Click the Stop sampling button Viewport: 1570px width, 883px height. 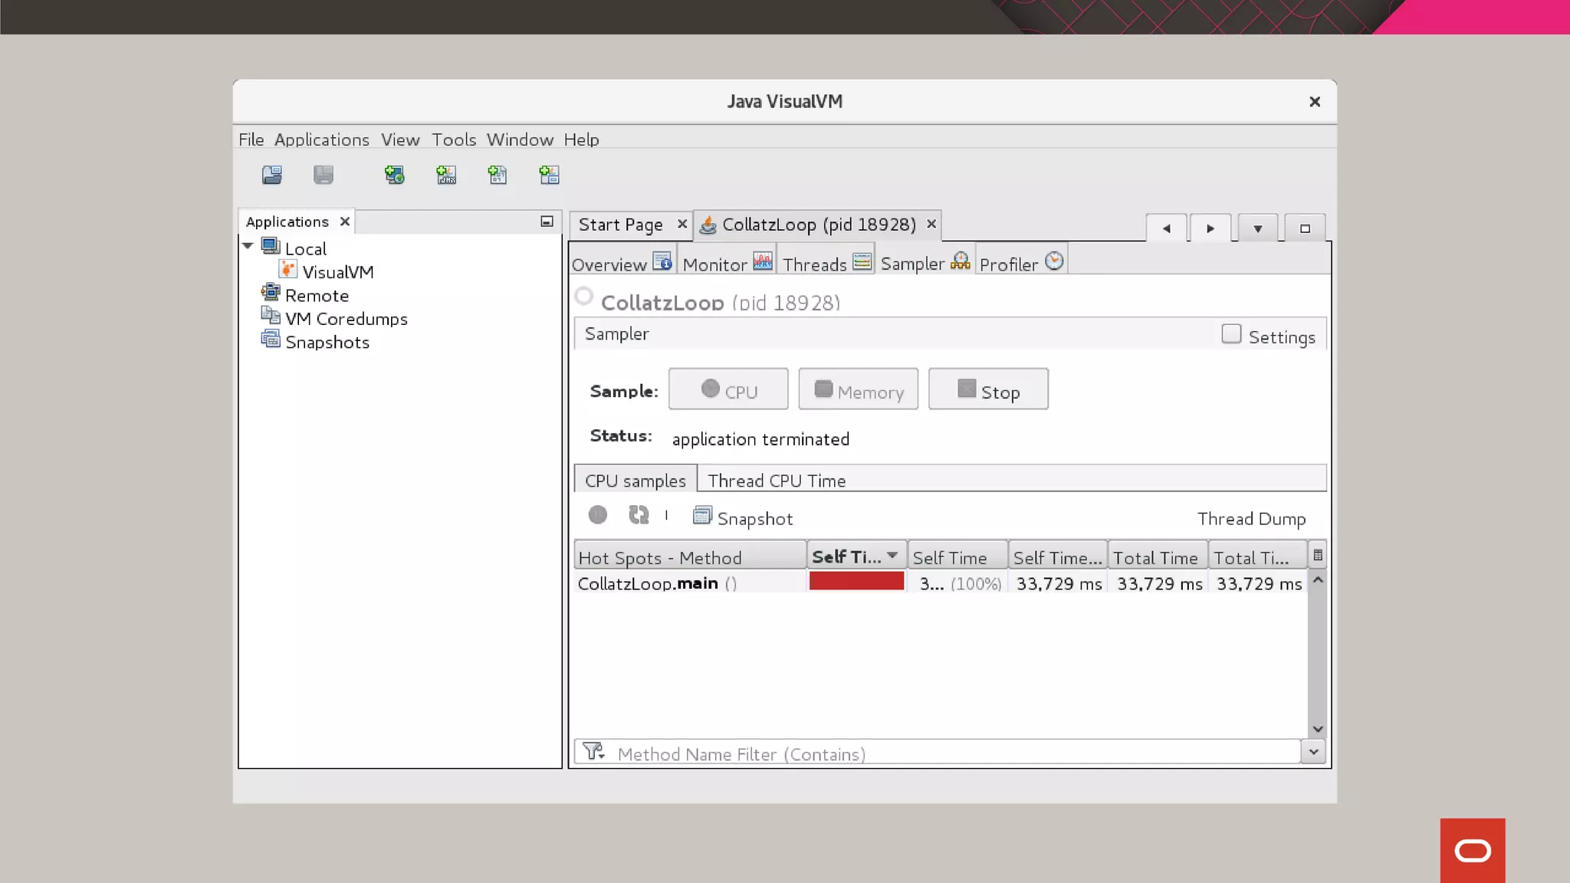click(988, 389)
